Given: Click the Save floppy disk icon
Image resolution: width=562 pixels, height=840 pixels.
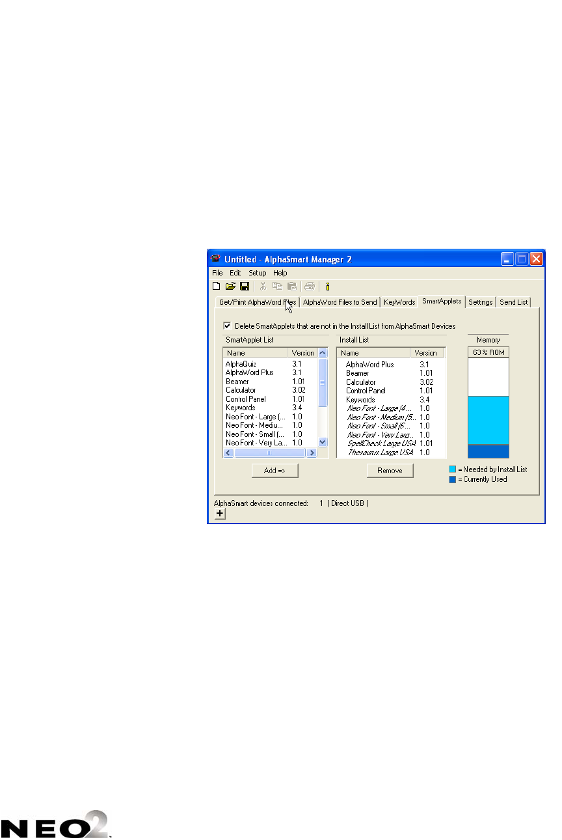Looking at the screenshot, I should 245,286.
